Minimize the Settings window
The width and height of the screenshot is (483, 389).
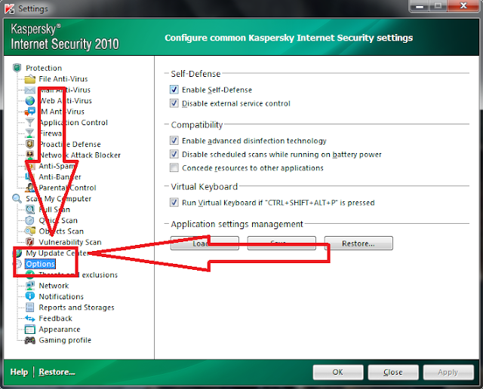pyautogui.click(x=420, y=6)
